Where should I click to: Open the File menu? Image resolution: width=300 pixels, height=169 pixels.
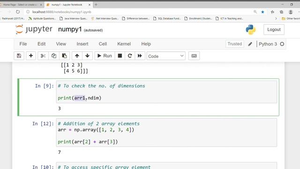[x=23, y=44]
